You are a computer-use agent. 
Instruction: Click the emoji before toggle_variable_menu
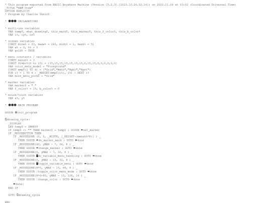coord(37,163)
